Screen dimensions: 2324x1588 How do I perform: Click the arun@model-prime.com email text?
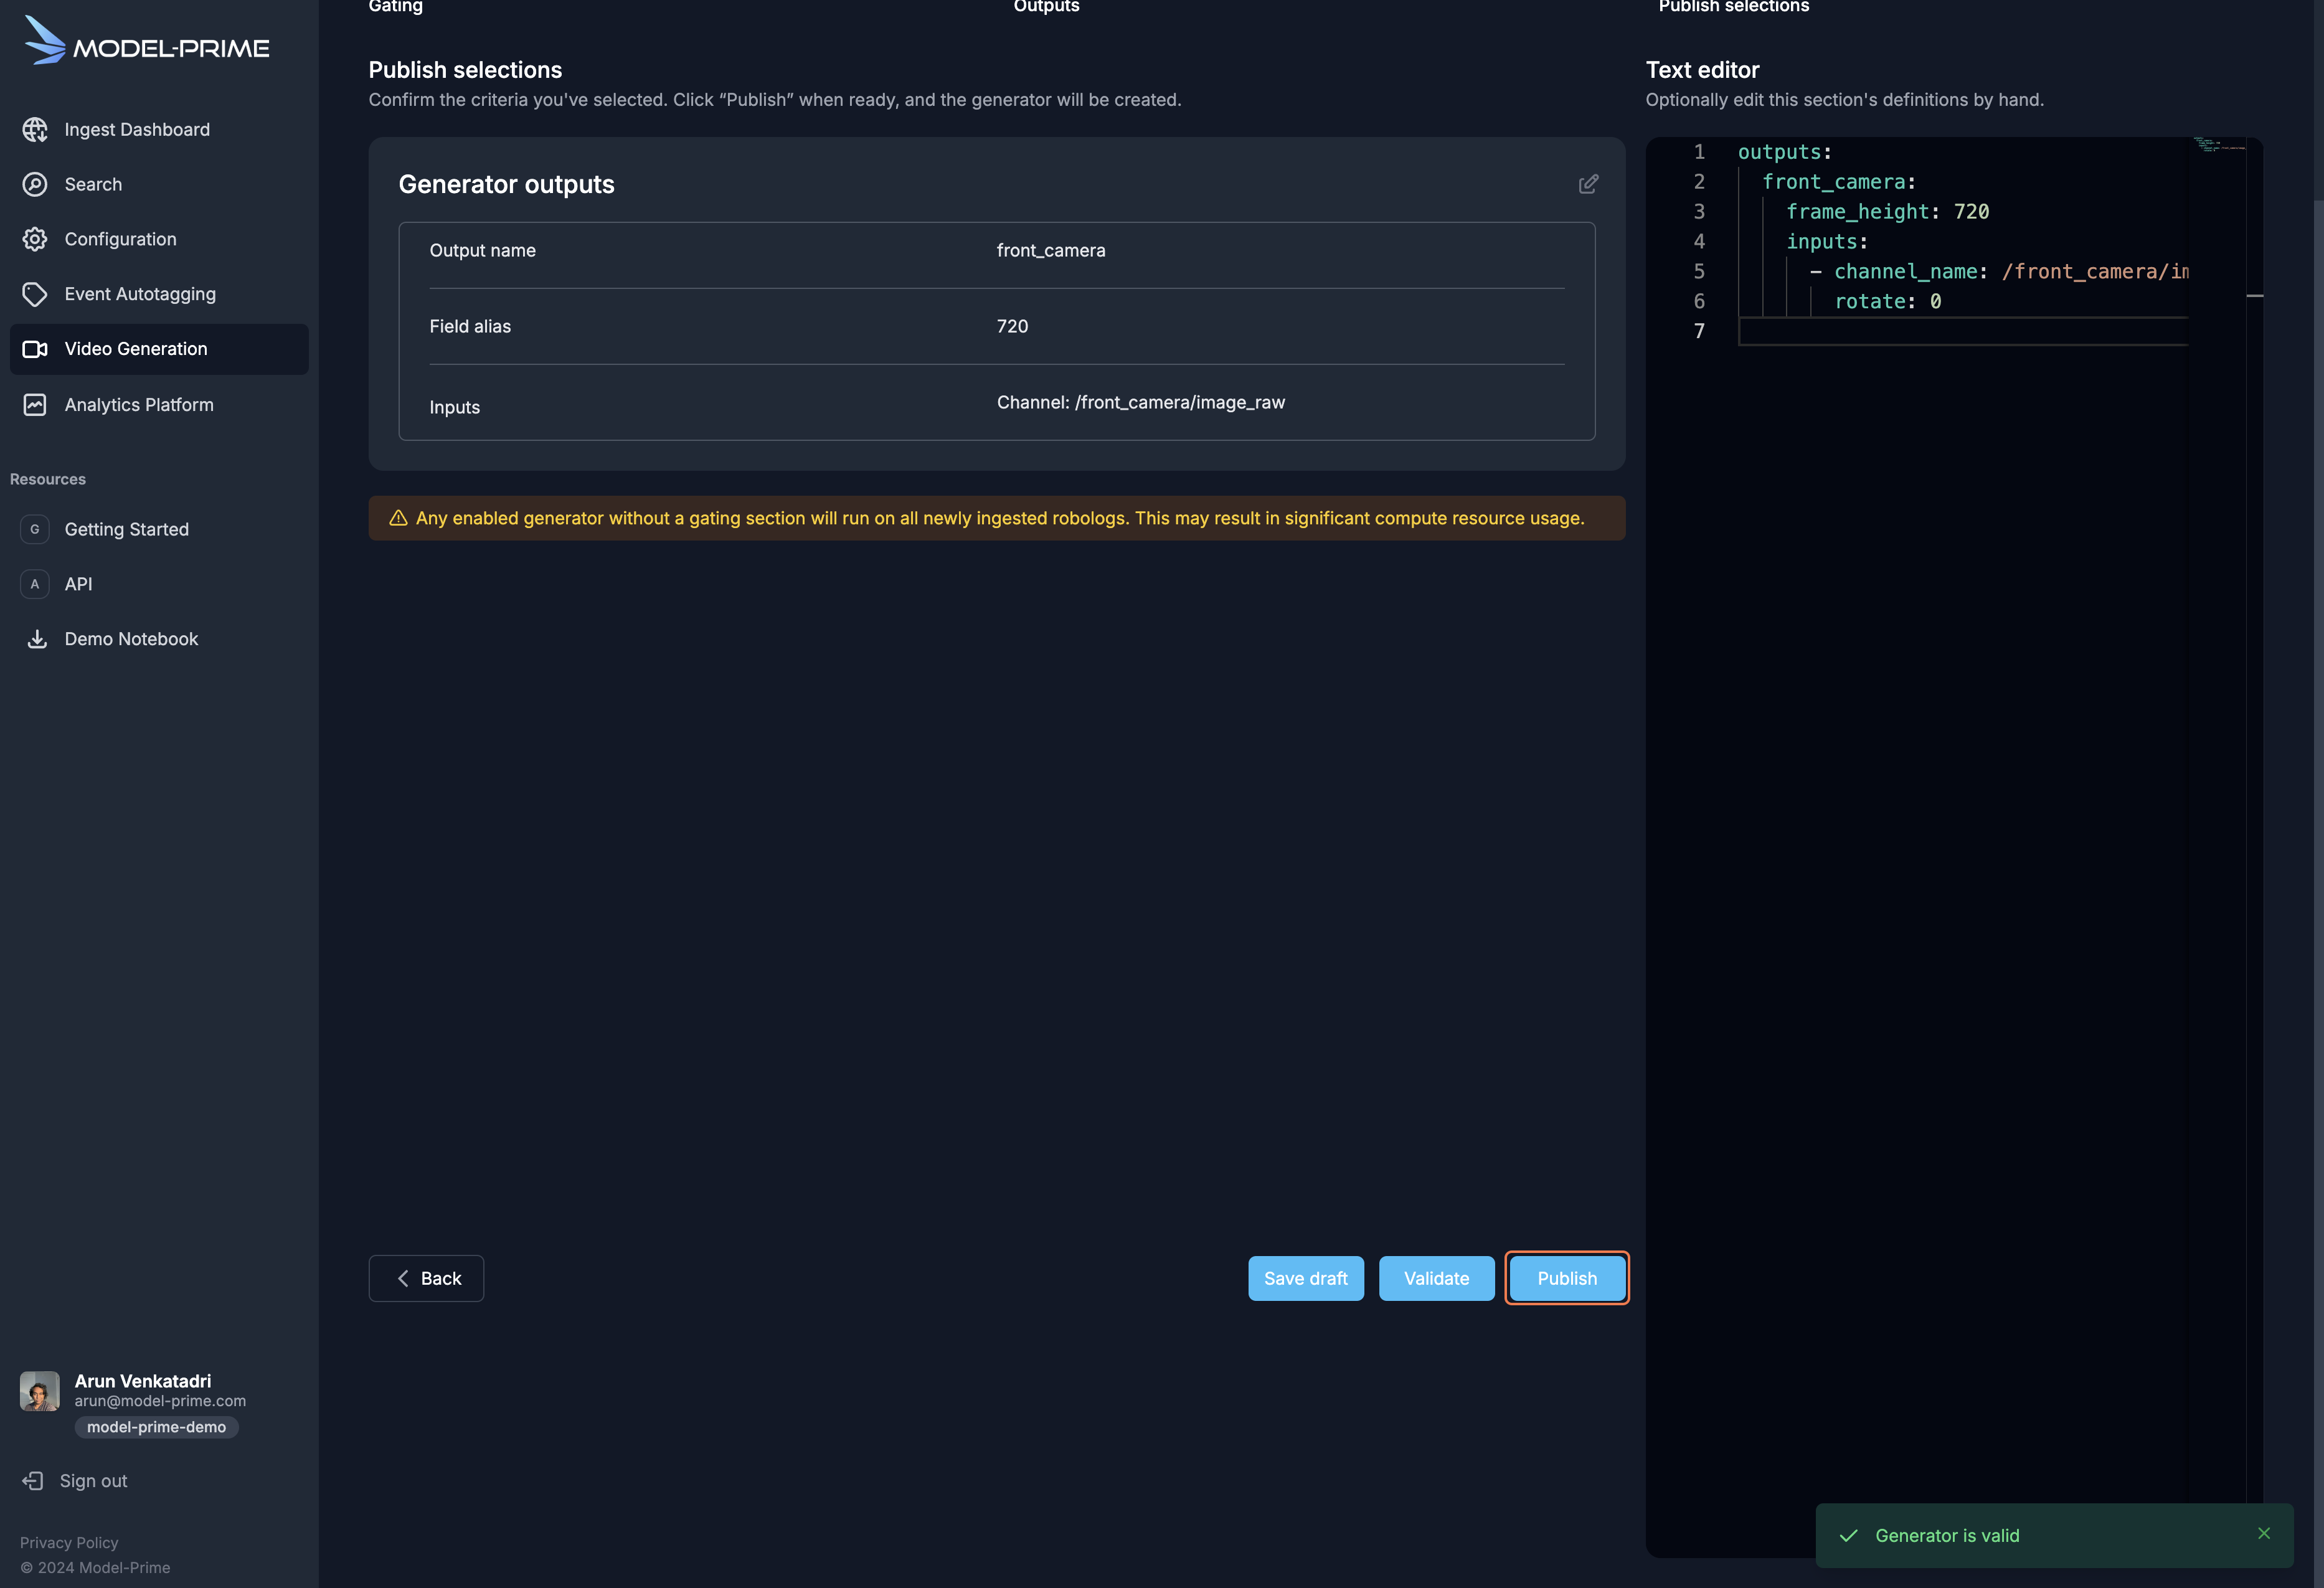[x=160, y=1401]
